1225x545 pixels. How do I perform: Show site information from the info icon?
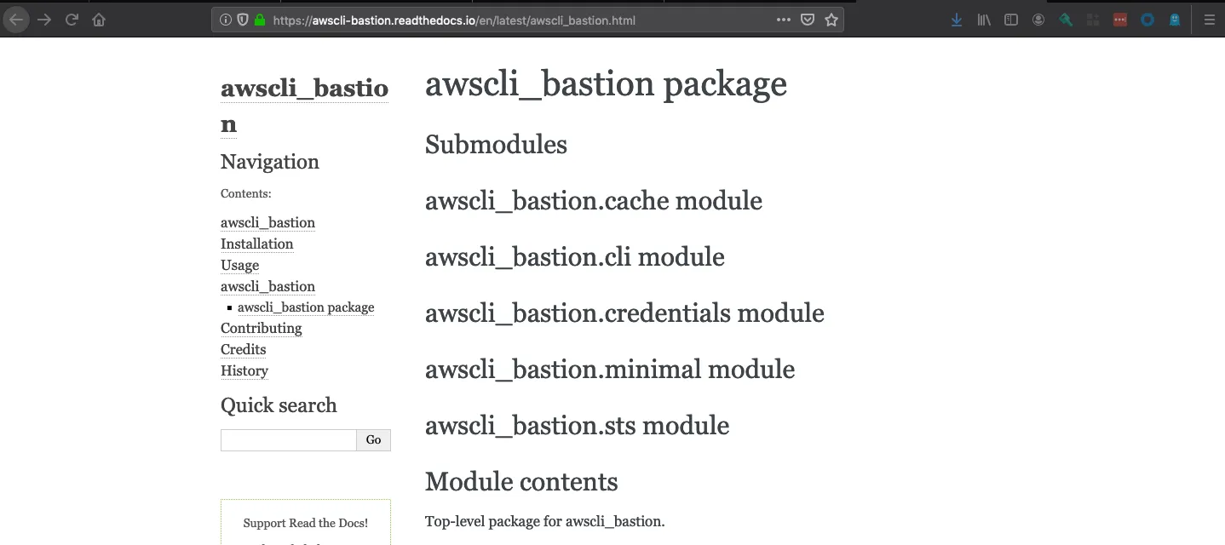(226, 20)
